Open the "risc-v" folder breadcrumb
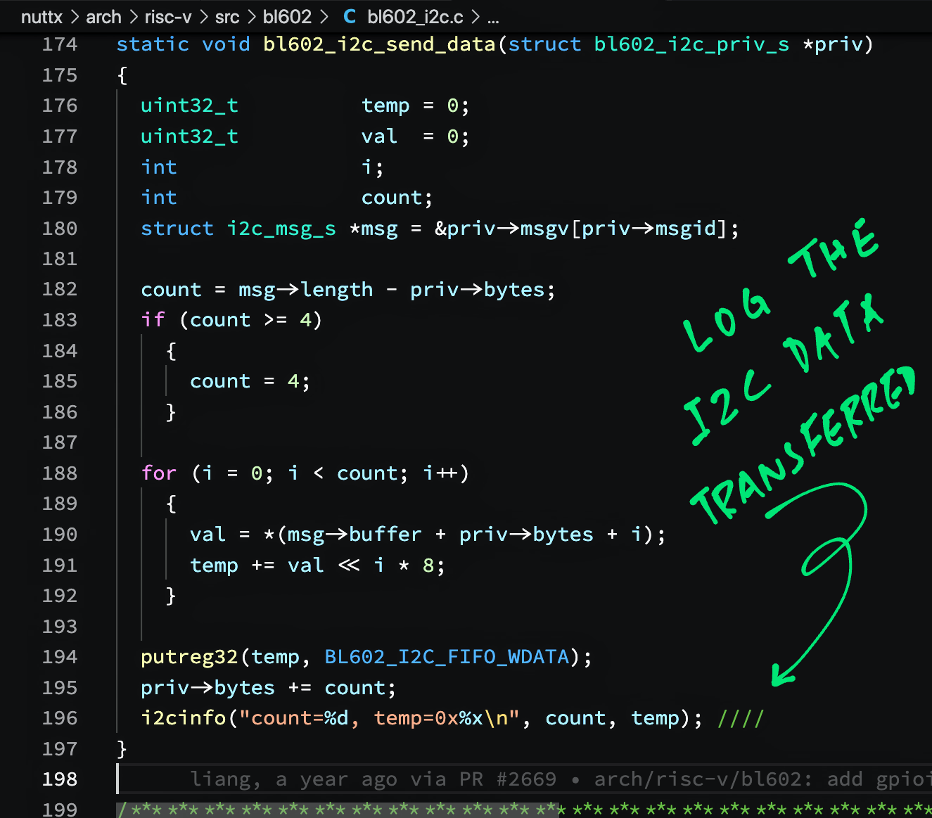Screen dimensions: 932x818 point(167,16)
